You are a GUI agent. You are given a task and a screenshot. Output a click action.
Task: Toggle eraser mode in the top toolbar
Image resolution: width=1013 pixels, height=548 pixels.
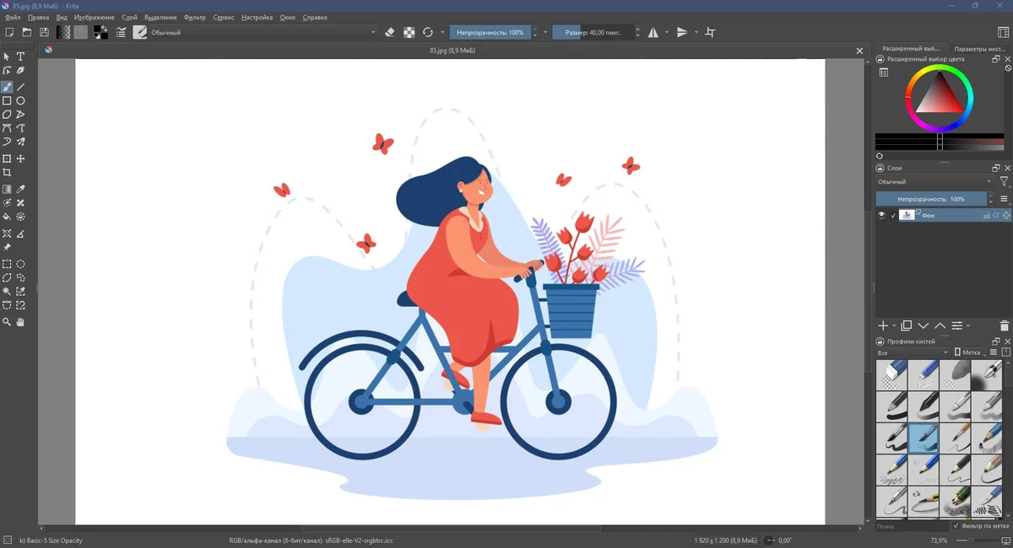coord(389,32)
